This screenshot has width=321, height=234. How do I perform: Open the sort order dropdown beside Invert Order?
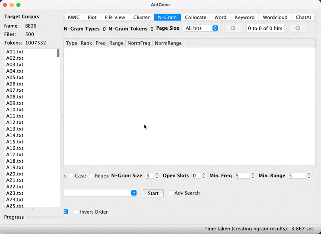pyautogui.click(x=66, y=212)
